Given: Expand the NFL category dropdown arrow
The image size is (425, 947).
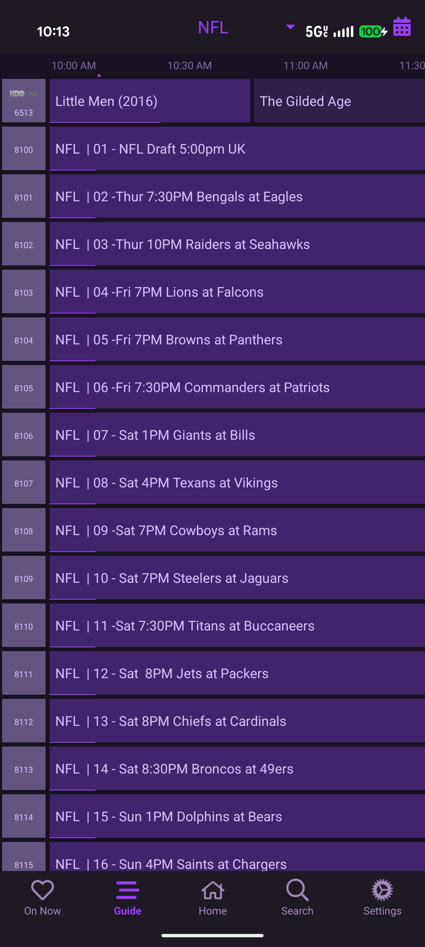Looking at the screenshot, I should (x=290, y=27).
